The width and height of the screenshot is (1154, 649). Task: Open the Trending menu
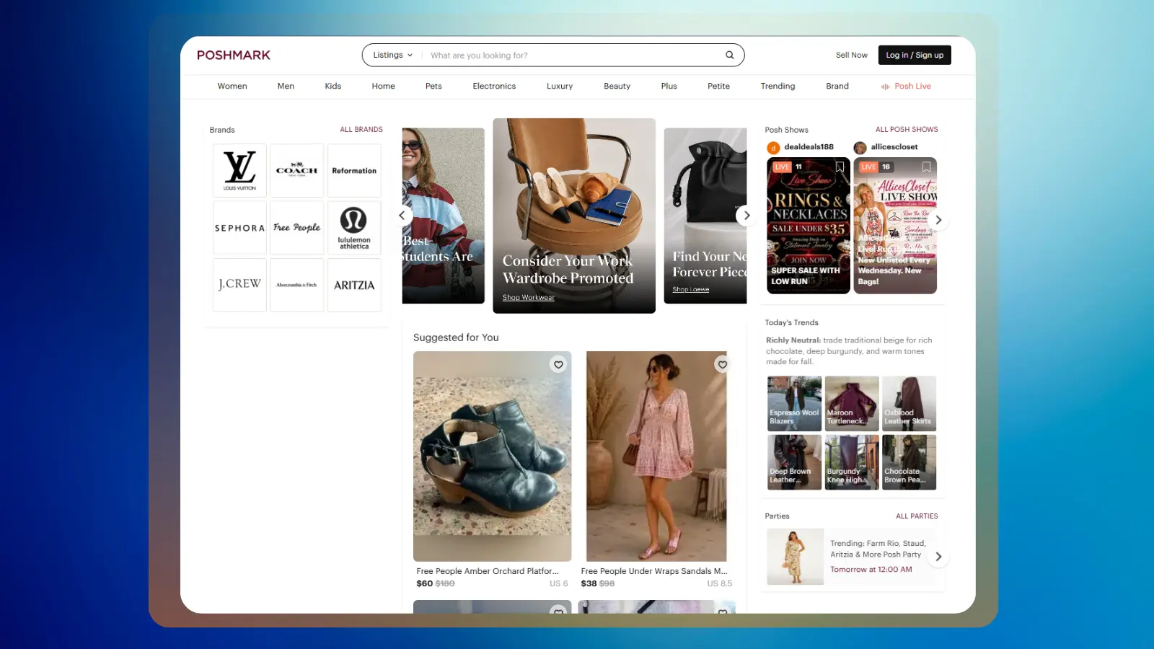click(778, 86)
